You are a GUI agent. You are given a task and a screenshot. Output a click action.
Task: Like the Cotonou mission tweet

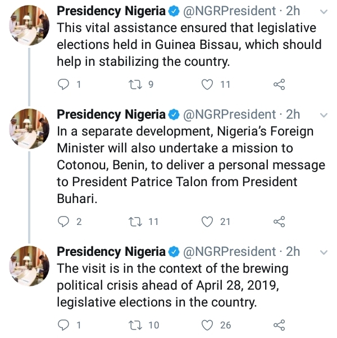pyautogui.click(x=208, y=222)
